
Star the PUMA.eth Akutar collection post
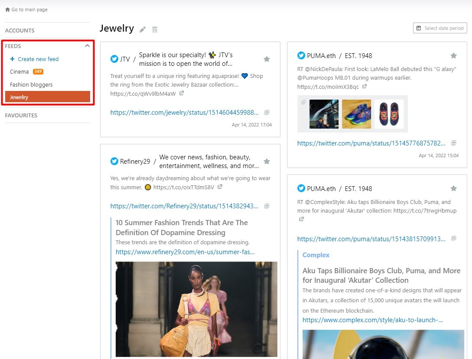(x=454, y=188)
